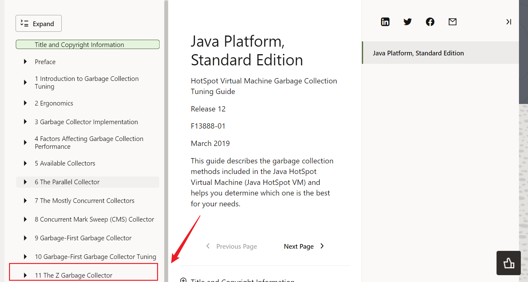The height and width of the screenshot is (282, 528).
Task: Open 6 The Parallel Collector chapter
Action: pos(67,182)
